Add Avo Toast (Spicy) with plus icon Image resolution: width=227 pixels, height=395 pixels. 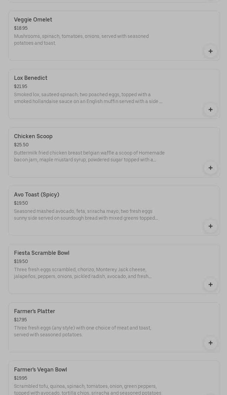211,226
